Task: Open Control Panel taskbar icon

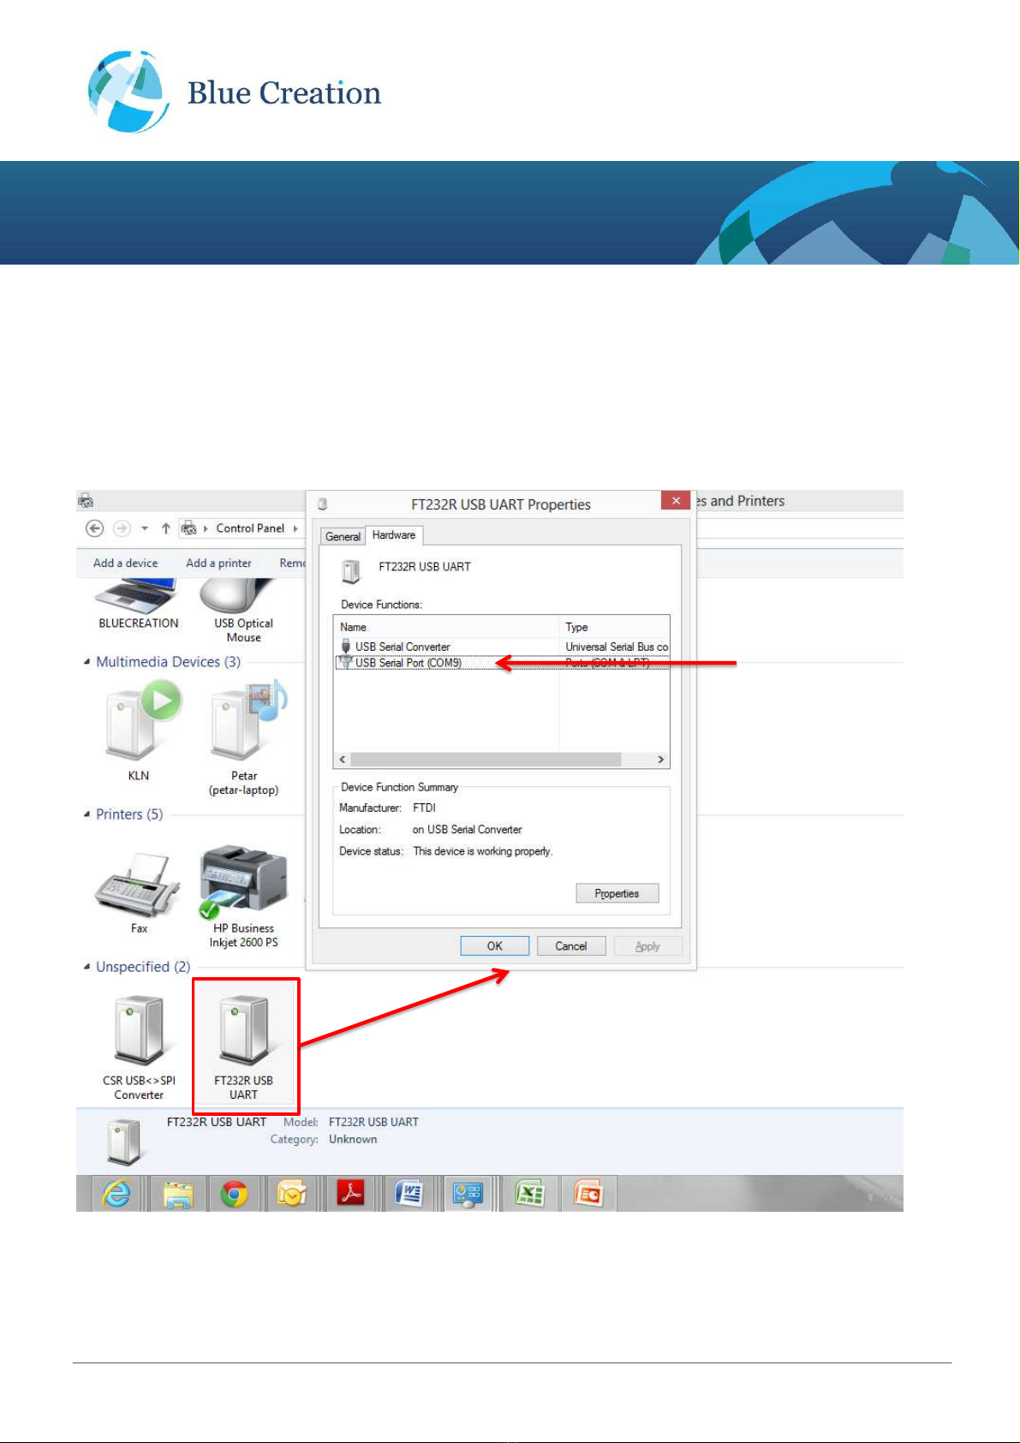Action: 468,1193
